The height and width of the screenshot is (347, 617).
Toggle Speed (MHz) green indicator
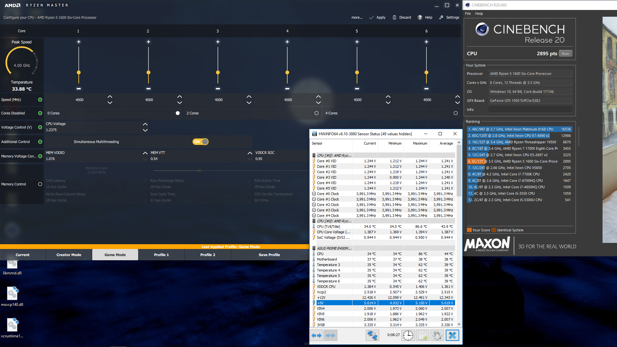point(40,100)
